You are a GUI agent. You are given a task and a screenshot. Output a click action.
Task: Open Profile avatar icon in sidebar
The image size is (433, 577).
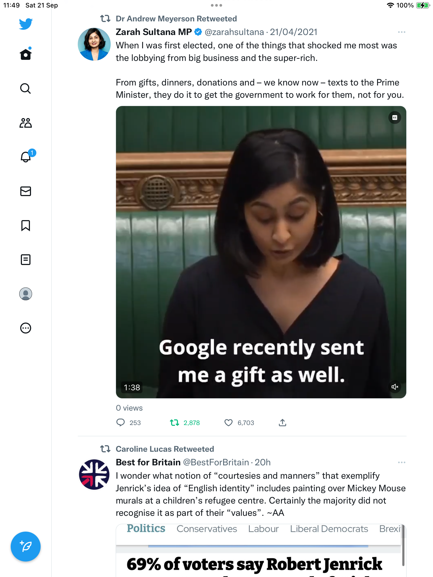point(26,294)
